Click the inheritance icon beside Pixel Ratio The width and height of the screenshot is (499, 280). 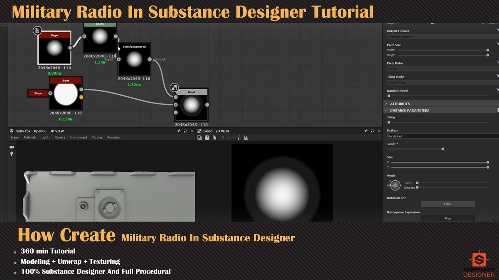pos(497,62)
